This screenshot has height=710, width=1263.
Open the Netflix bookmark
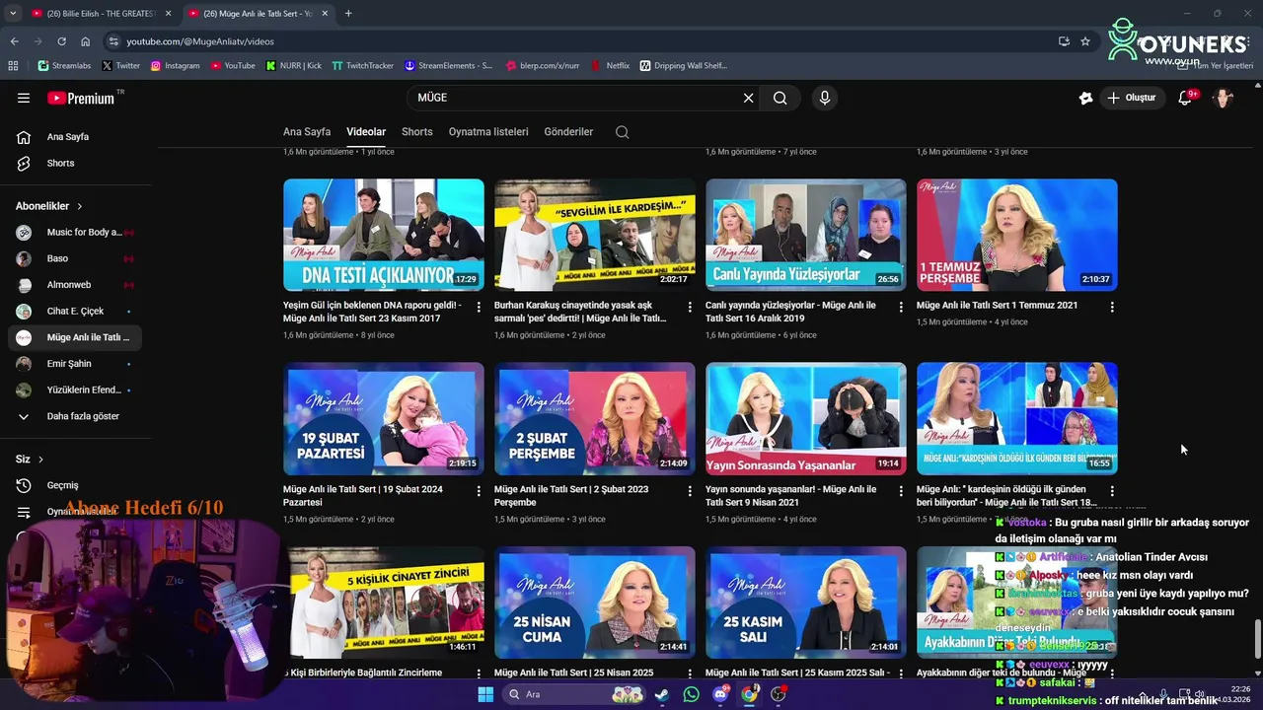(x=611, y=66)
